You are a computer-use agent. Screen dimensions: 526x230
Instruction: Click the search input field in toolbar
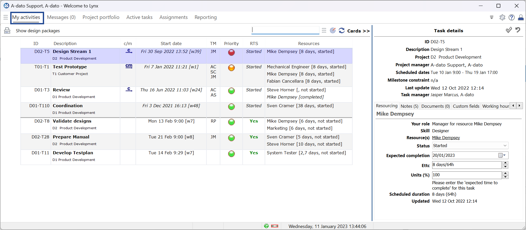click(285, 30)
